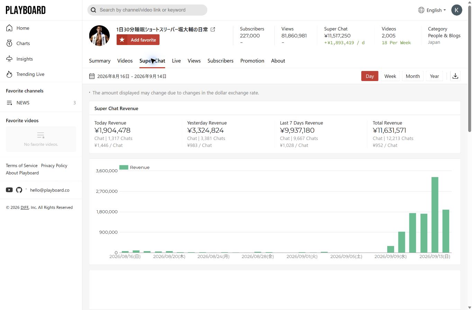The image size is (472, 310).
Task: Open Terms of Service link
Action: point(22,166)
